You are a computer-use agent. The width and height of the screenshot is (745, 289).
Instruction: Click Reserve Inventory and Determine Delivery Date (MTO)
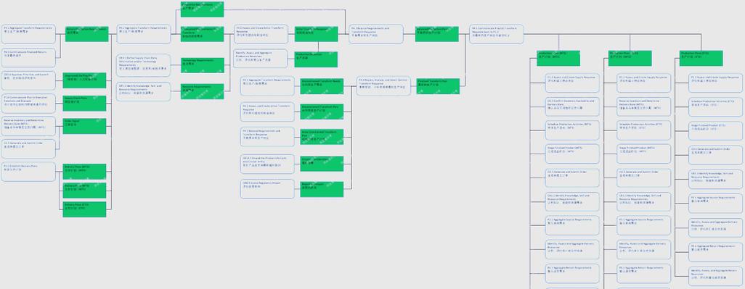point(644,106)
